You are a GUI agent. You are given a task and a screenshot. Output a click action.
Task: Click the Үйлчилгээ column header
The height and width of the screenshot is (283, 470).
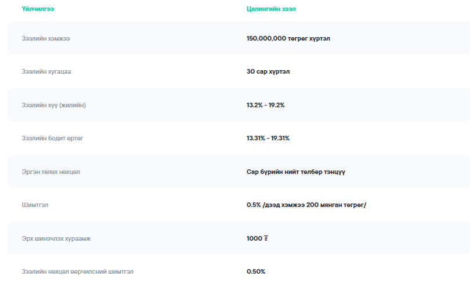pyautogui.click(x=38, y=9)
